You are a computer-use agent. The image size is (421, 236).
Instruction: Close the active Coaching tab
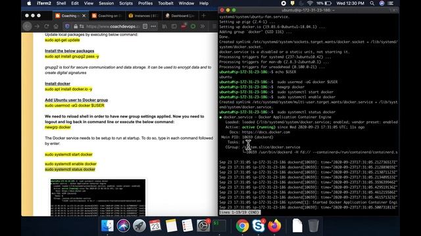84,16
